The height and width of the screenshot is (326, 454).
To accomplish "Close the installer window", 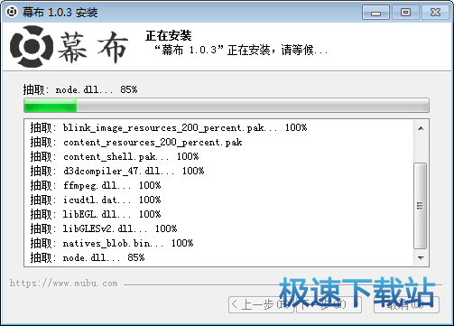I will tap(435, 13).
